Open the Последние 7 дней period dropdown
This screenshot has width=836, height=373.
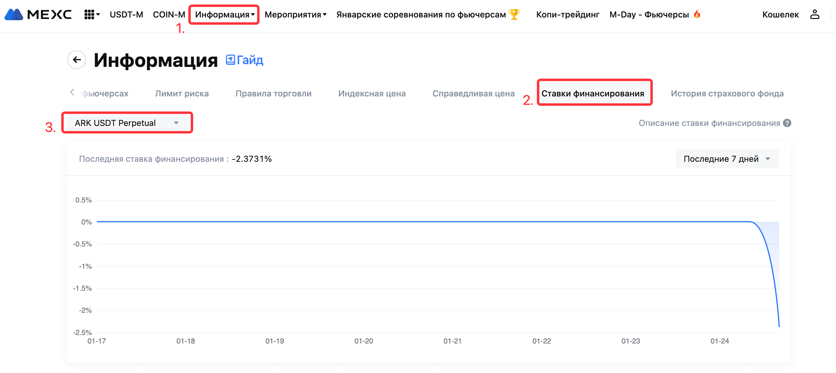pos(727,159)
